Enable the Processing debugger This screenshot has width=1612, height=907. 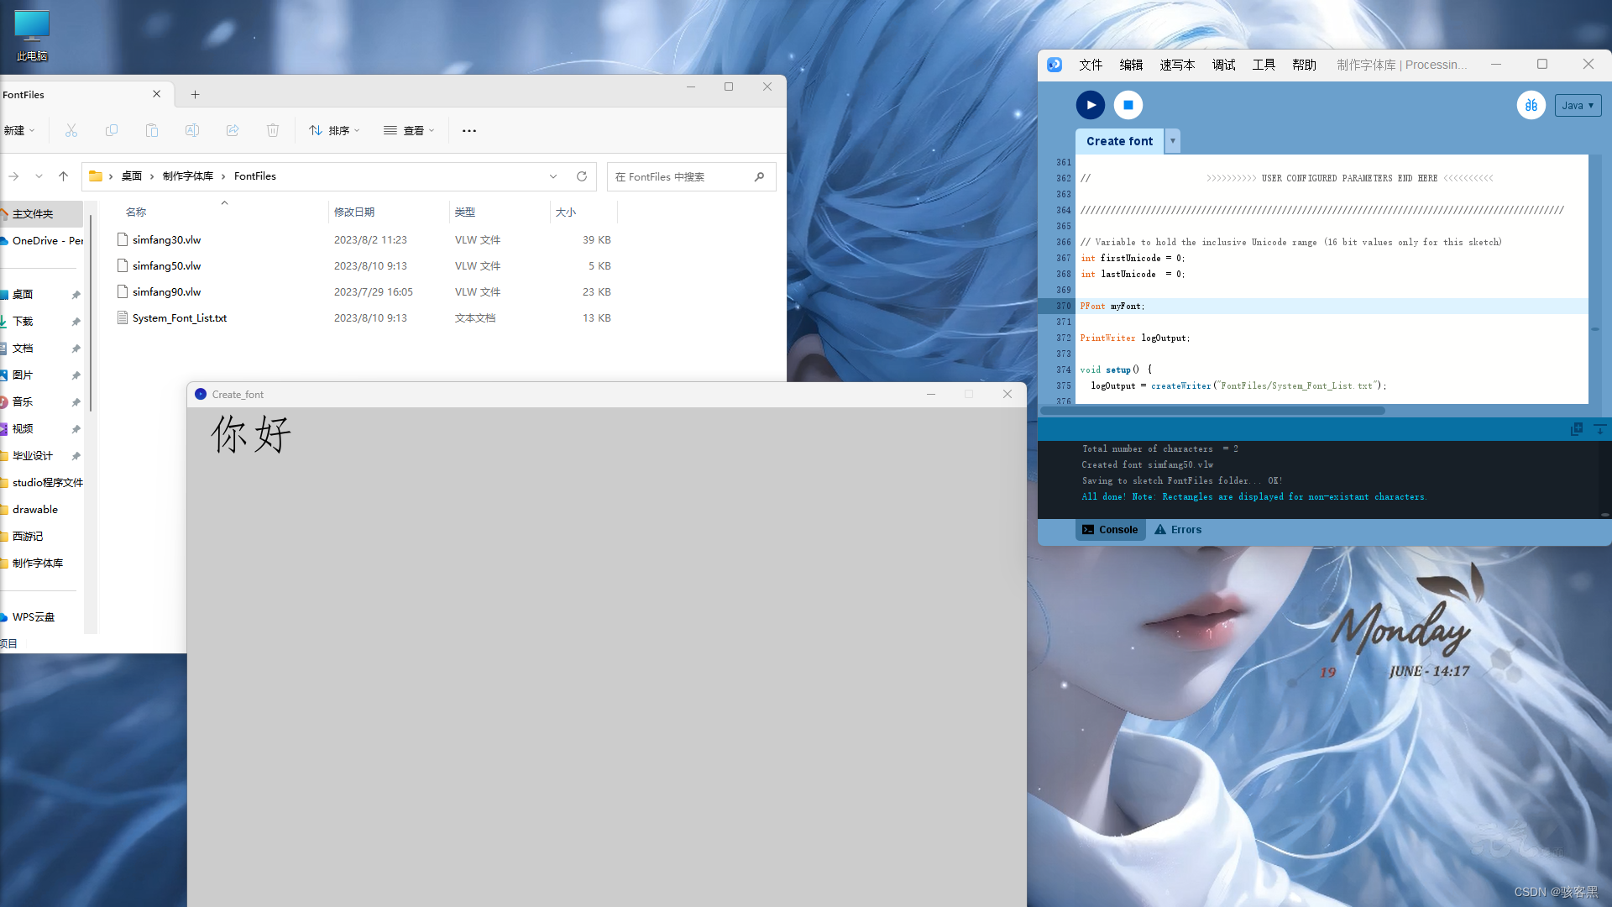(x=1531, y=104)
